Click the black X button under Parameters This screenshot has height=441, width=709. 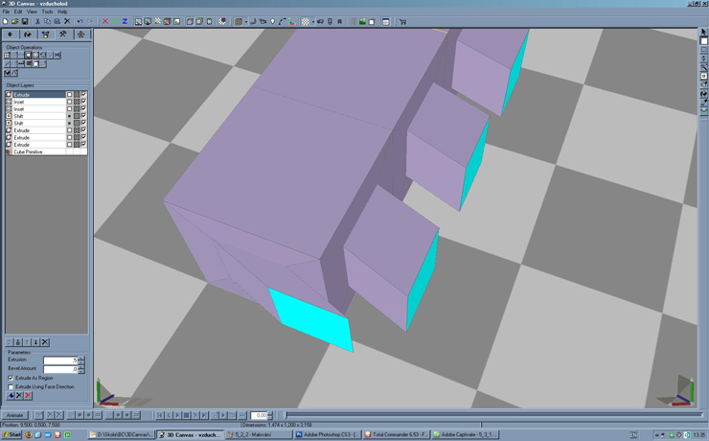19,396
